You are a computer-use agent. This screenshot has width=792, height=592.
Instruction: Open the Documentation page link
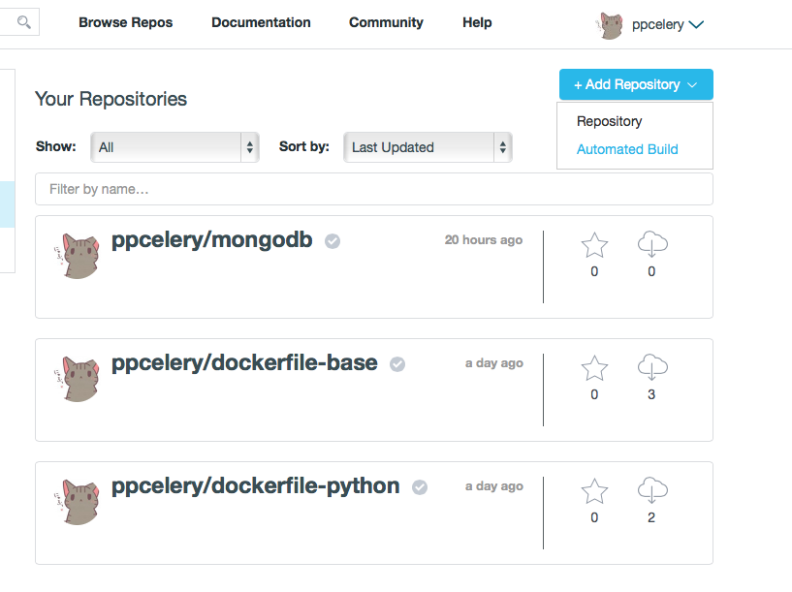261,22
